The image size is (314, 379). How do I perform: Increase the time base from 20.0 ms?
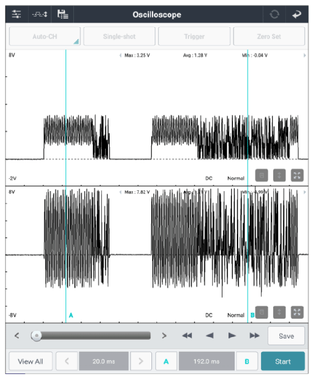click(x=141, y=361)
